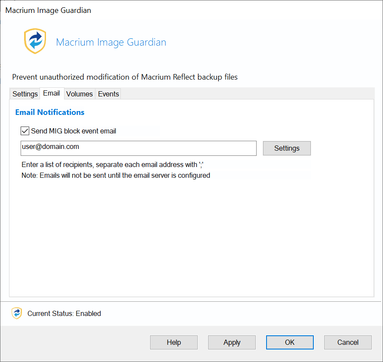Select the Events tab
This screenshot has height=362, width=383.
tap(108, 94)
